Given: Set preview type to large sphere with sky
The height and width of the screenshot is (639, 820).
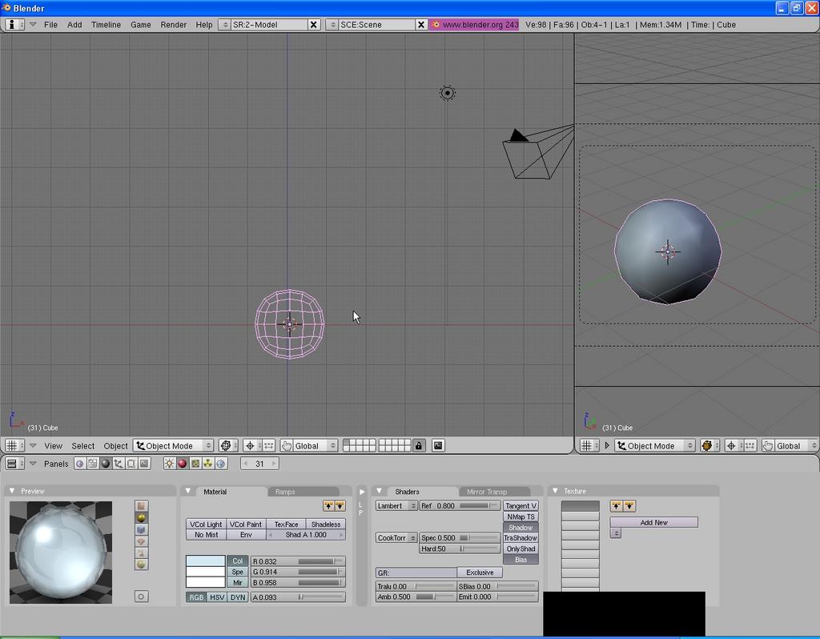Looking at the screenshot, I should pyautogui.click(x=141, y=565).
